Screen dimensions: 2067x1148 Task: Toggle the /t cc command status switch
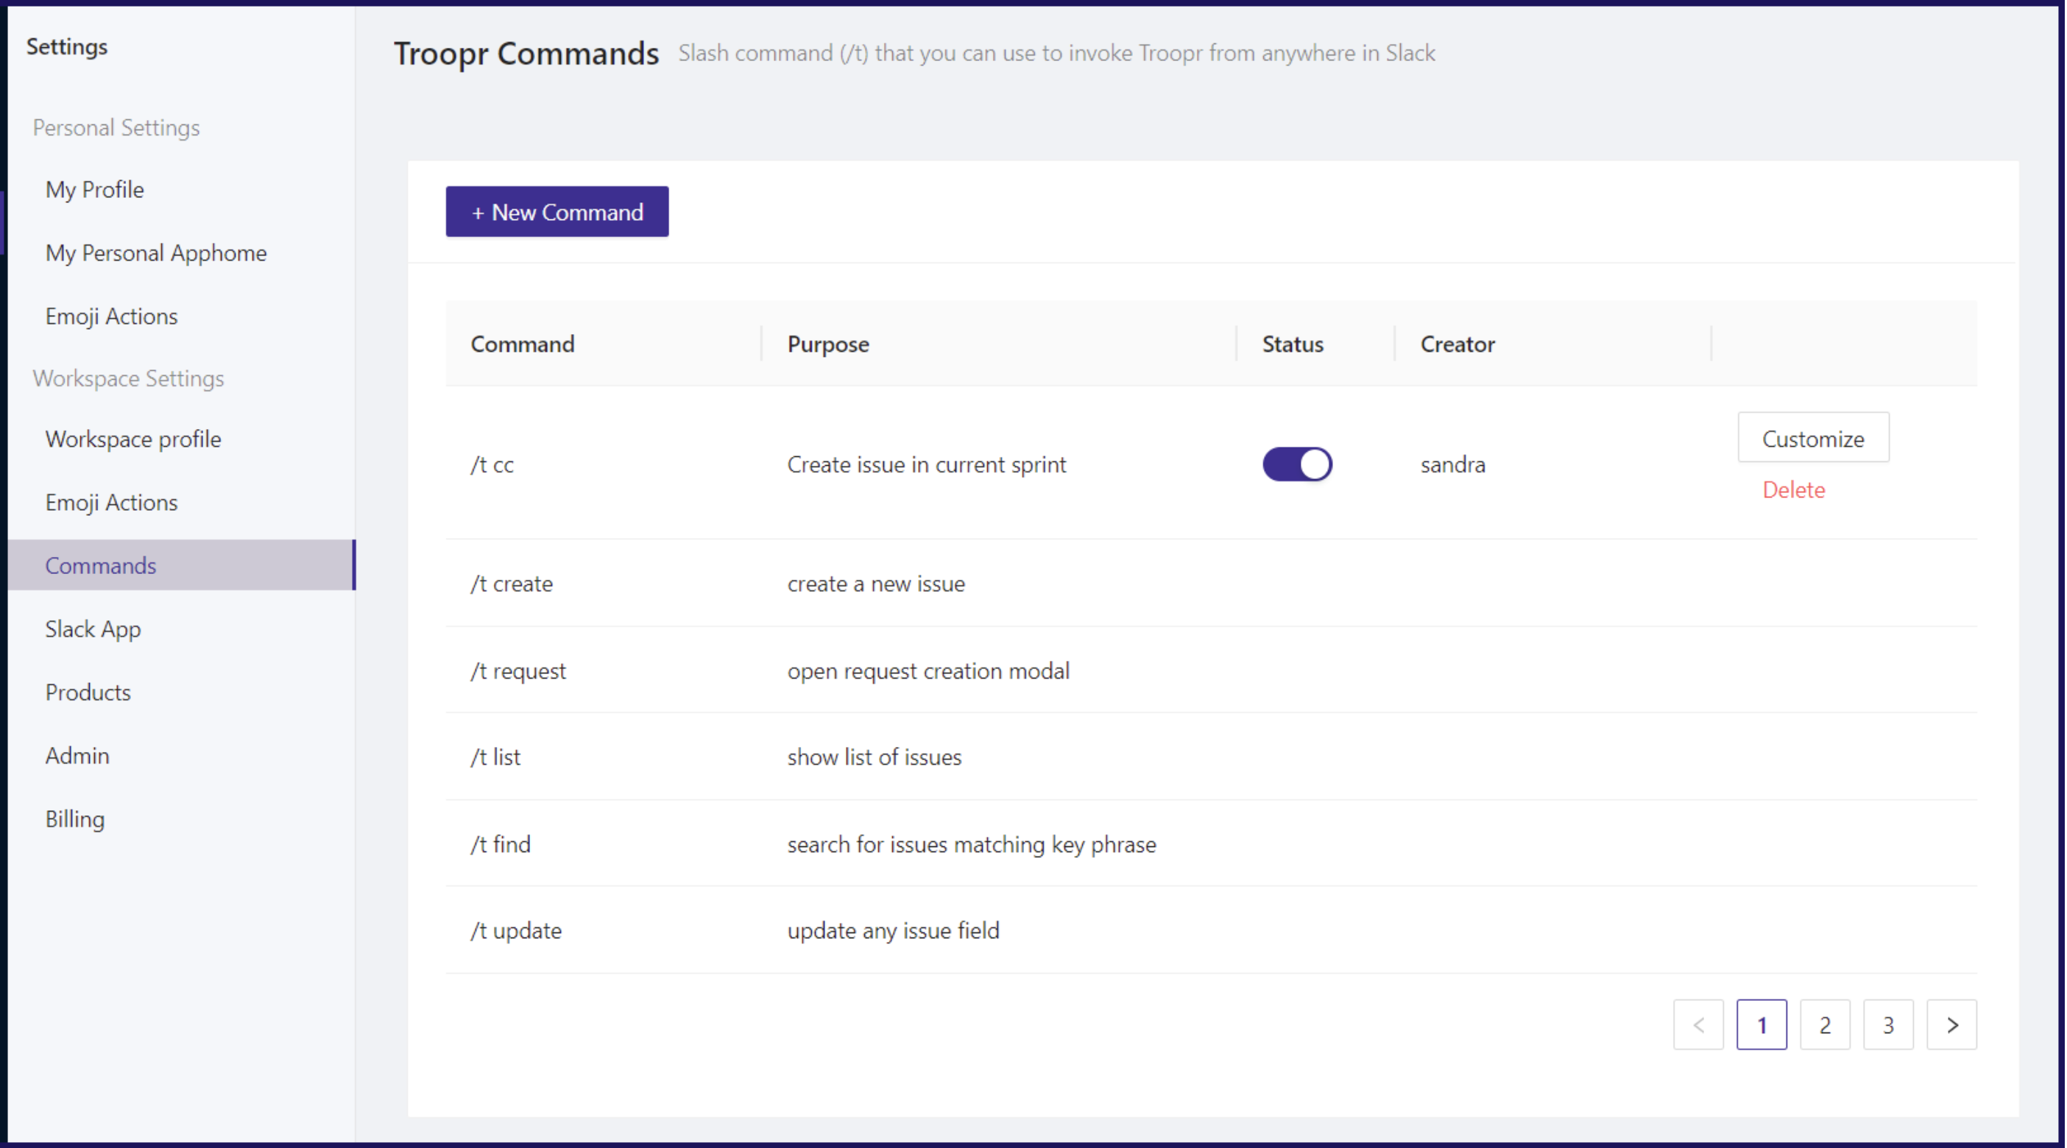coord(1297,464)
